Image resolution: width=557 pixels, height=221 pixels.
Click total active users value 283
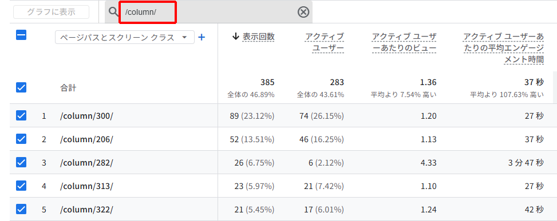click(337, 83)
